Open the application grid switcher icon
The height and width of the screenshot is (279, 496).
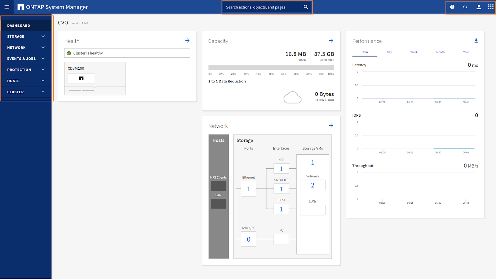pos(491,7)
